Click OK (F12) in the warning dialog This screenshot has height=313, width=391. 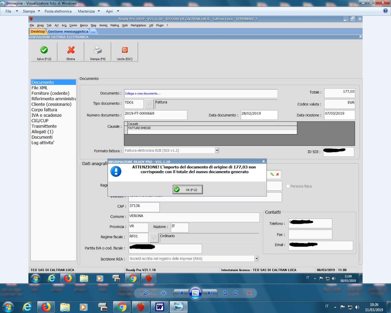point(188,190)
